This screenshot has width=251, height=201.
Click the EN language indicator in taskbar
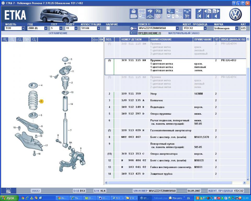coord(189,198)
